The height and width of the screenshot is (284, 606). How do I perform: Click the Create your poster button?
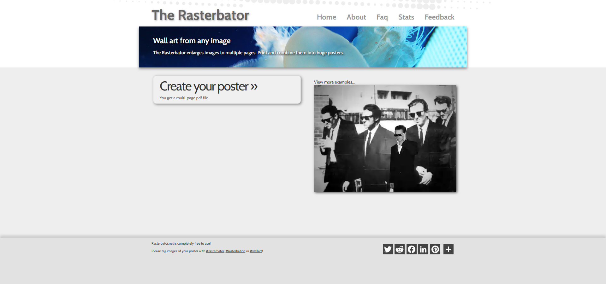point(227,90)
